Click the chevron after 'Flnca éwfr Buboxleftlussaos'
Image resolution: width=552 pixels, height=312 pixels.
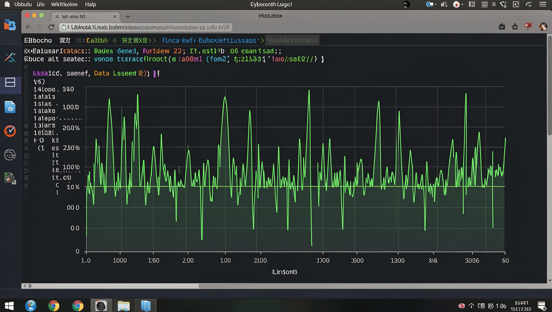pyautogui.click(x=262, y=40)
